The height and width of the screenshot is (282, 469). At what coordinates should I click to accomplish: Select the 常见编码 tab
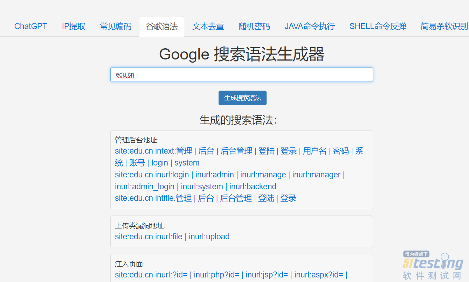coord(116,26)
